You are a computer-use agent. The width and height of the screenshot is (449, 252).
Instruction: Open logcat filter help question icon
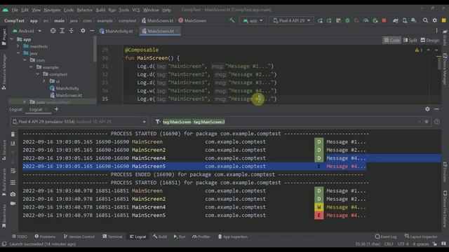point(436,122)
